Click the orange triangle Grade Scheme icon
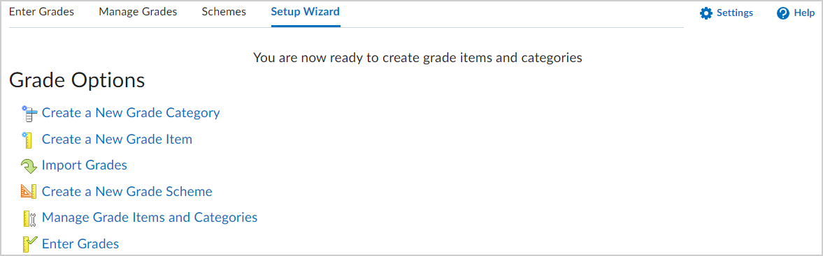This screenshot has height=256, width=823. tap(29, 192)
